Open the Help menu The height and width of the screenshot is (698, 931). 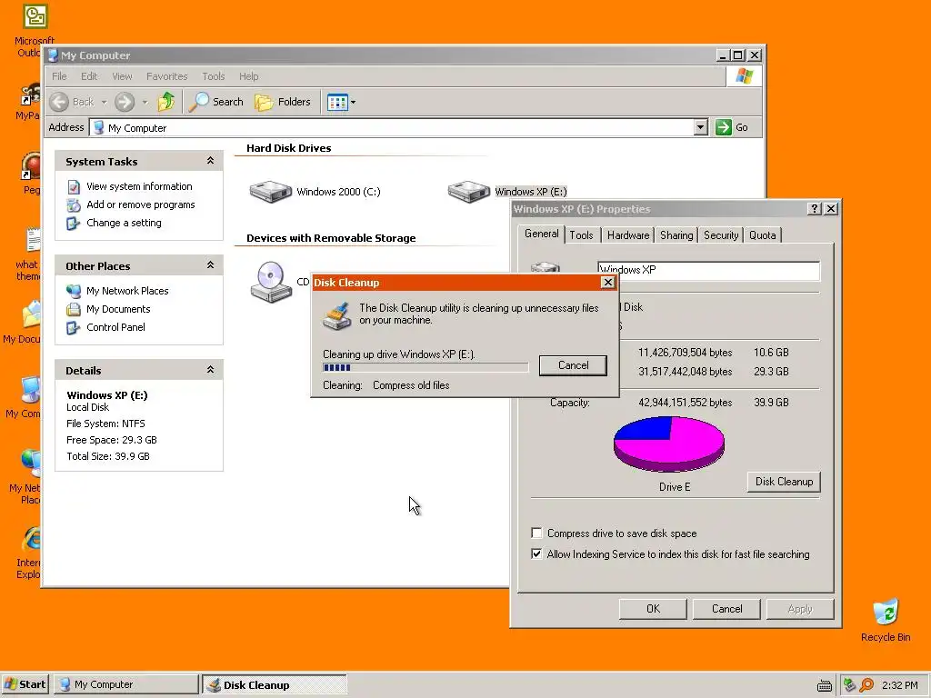pos(249,76)
